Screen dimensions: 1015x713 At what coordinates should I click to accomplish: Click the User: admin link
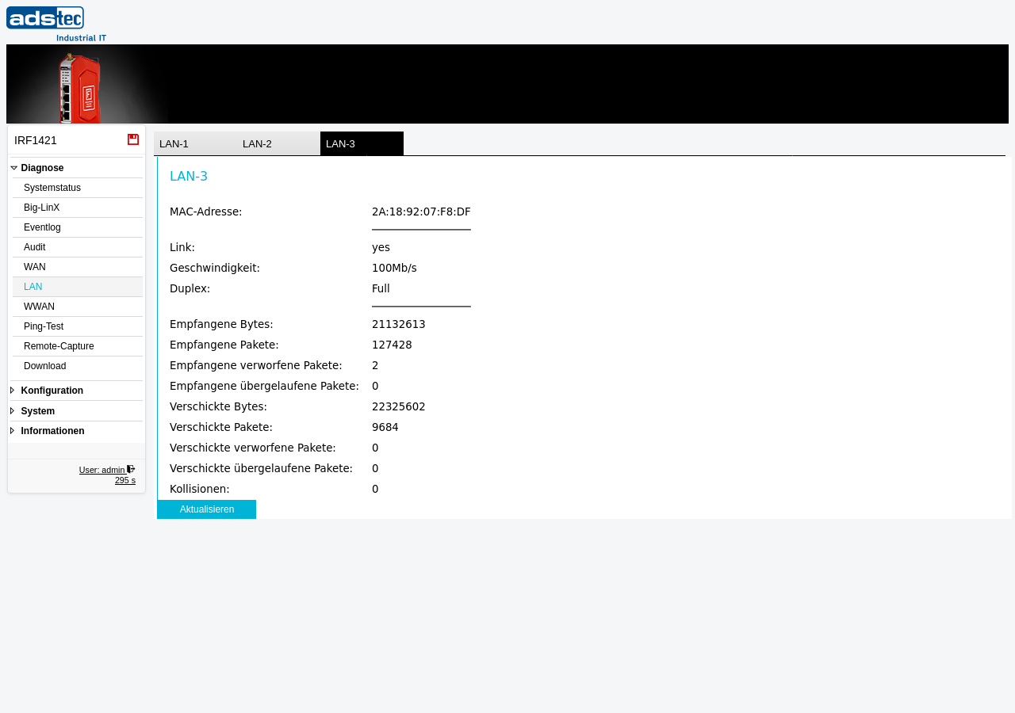(102, 470)
